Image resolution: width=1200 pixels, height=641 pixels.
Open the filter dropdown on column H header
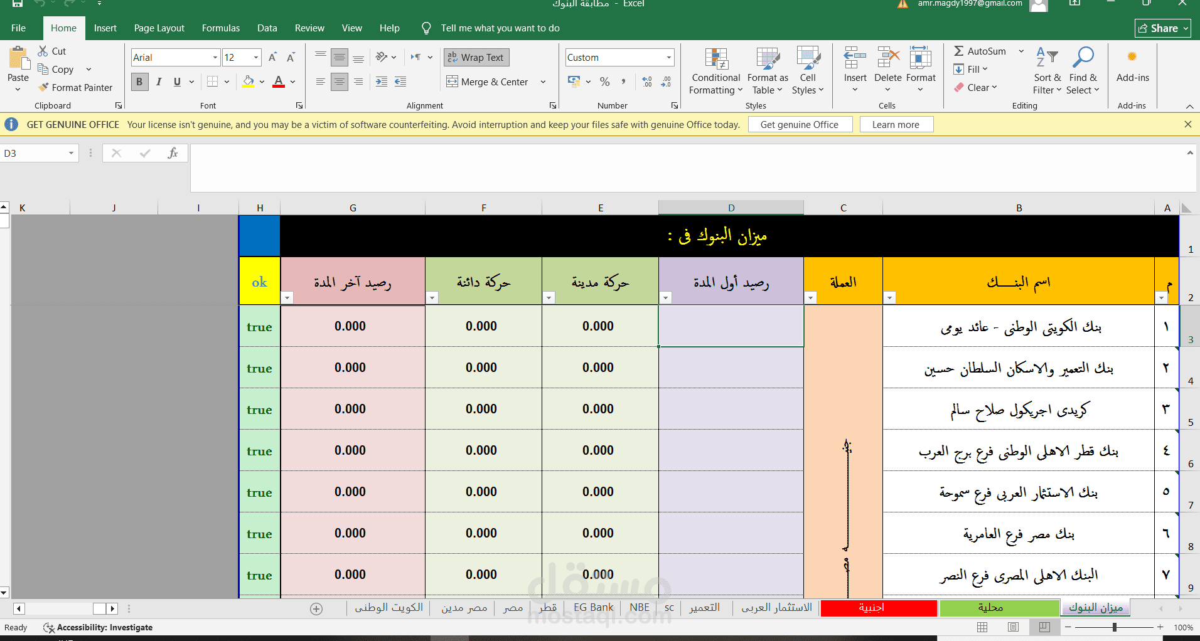coord(287,298)
